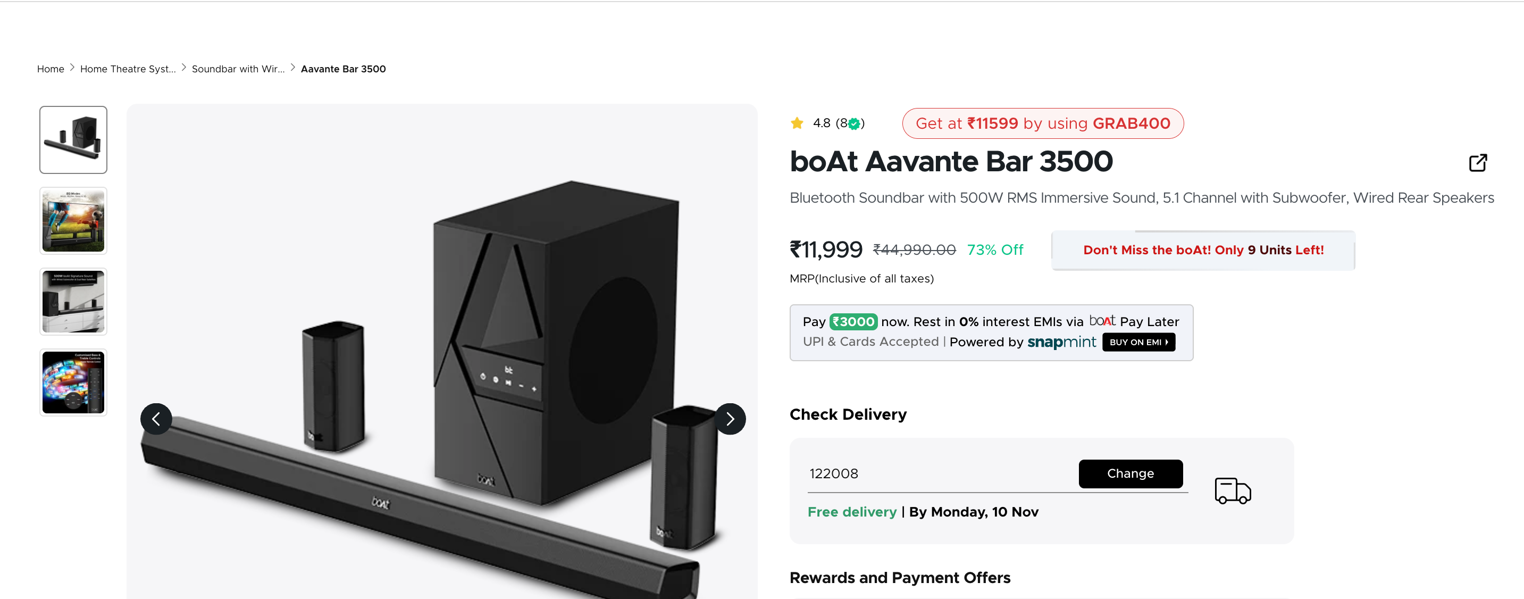Select the 500W signature sound thumbnail
Screen dimensions: 1524x599
[x=73, y=301]
